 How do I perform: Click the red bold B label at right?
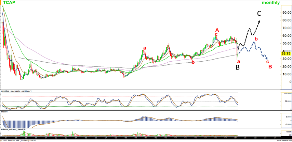[x=270, y=66]
